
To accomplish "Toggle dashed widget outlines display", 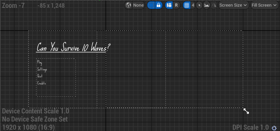I will coord(151,5).
